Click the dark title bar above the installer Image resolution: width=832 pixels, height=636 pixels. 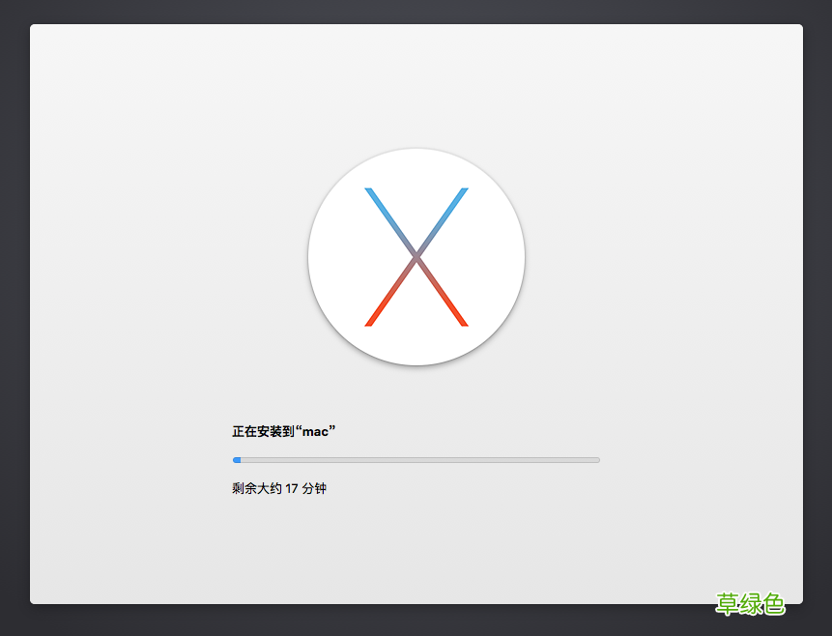(x=416, y=13)
